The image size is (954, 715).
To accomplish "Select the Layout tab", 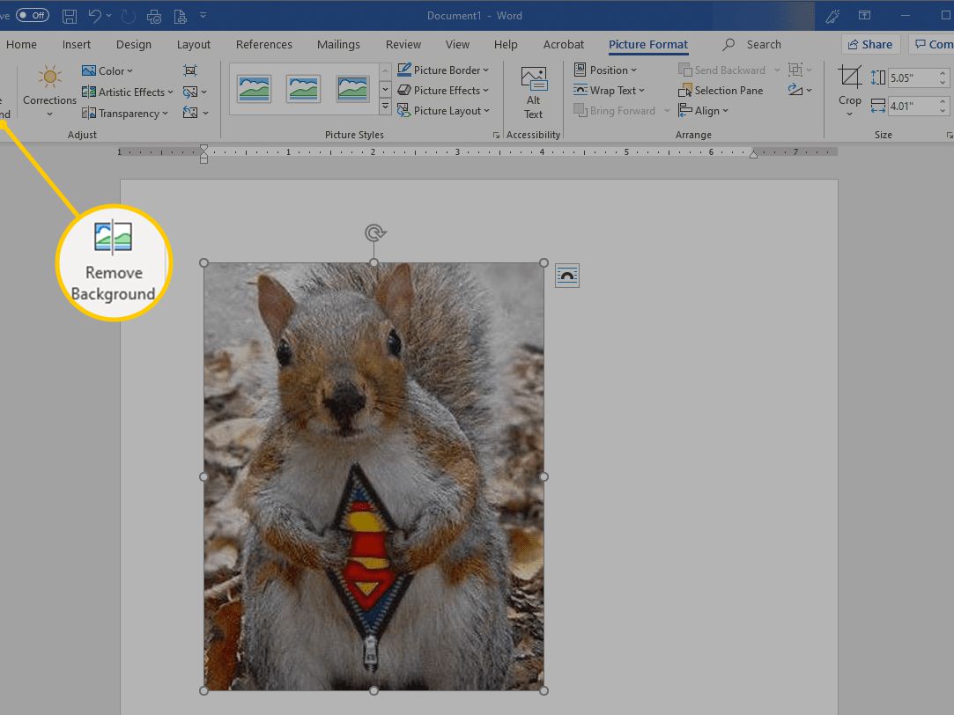I will click(x=194, y=44).
